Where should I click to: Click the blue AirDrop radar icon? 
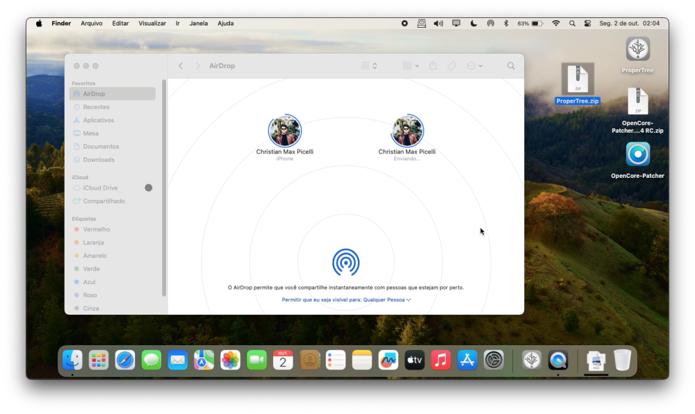pos(345,263)
